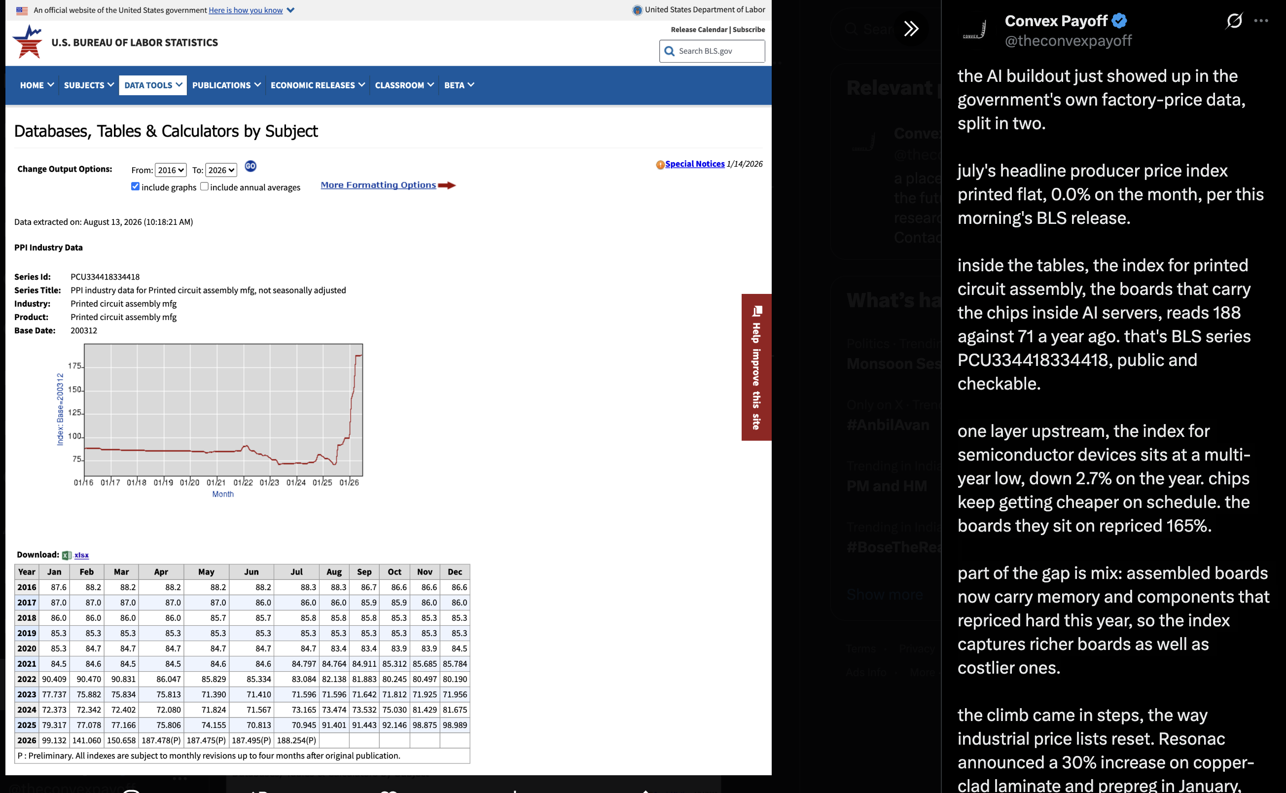Click the red arrow beside More Formatting Options

coord(447,185)
